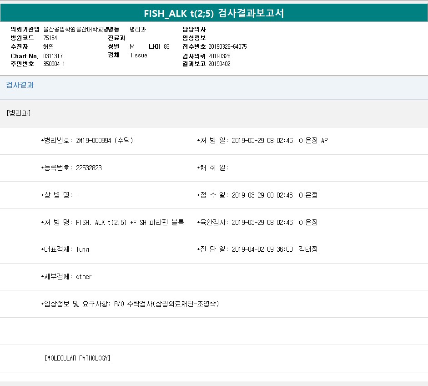
Task: Select the 검체 value Tissue
Action: [x=138, y=56]
